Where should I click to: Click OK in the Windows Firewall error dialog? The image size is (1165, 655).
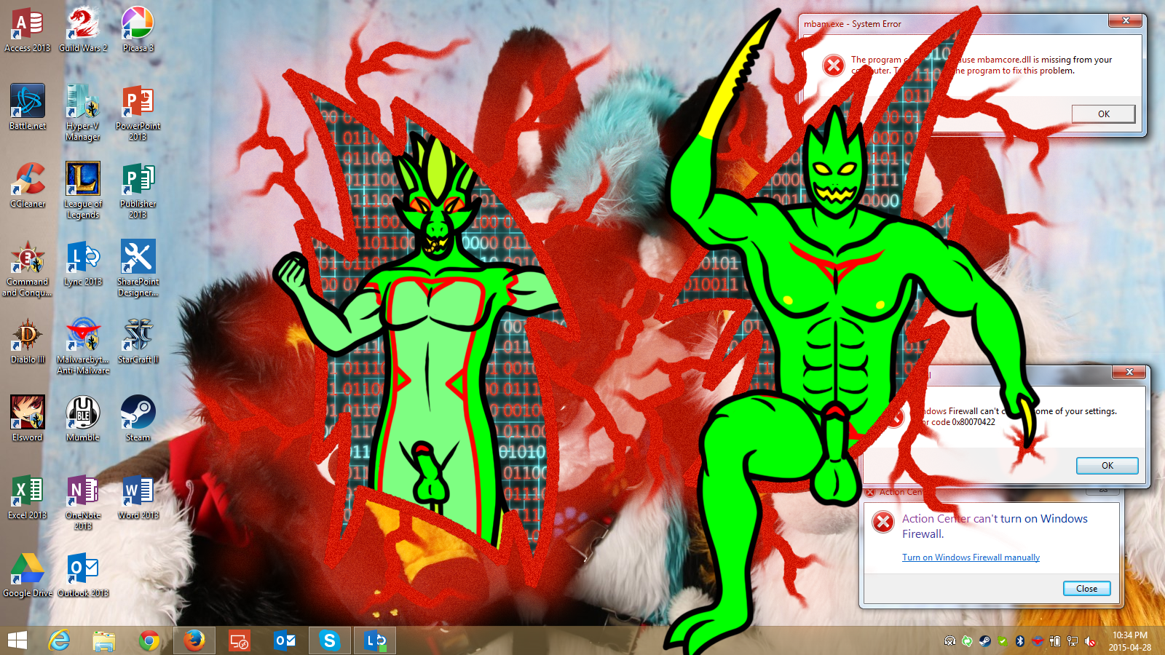pyautogui.click(x=1107, y=465)
